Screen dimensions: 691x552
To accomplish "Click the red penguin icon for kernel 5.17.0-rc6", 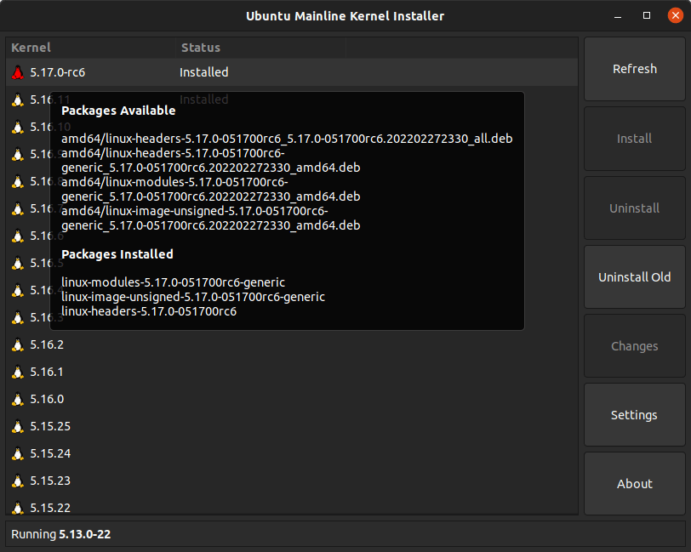I will [17, 72].
